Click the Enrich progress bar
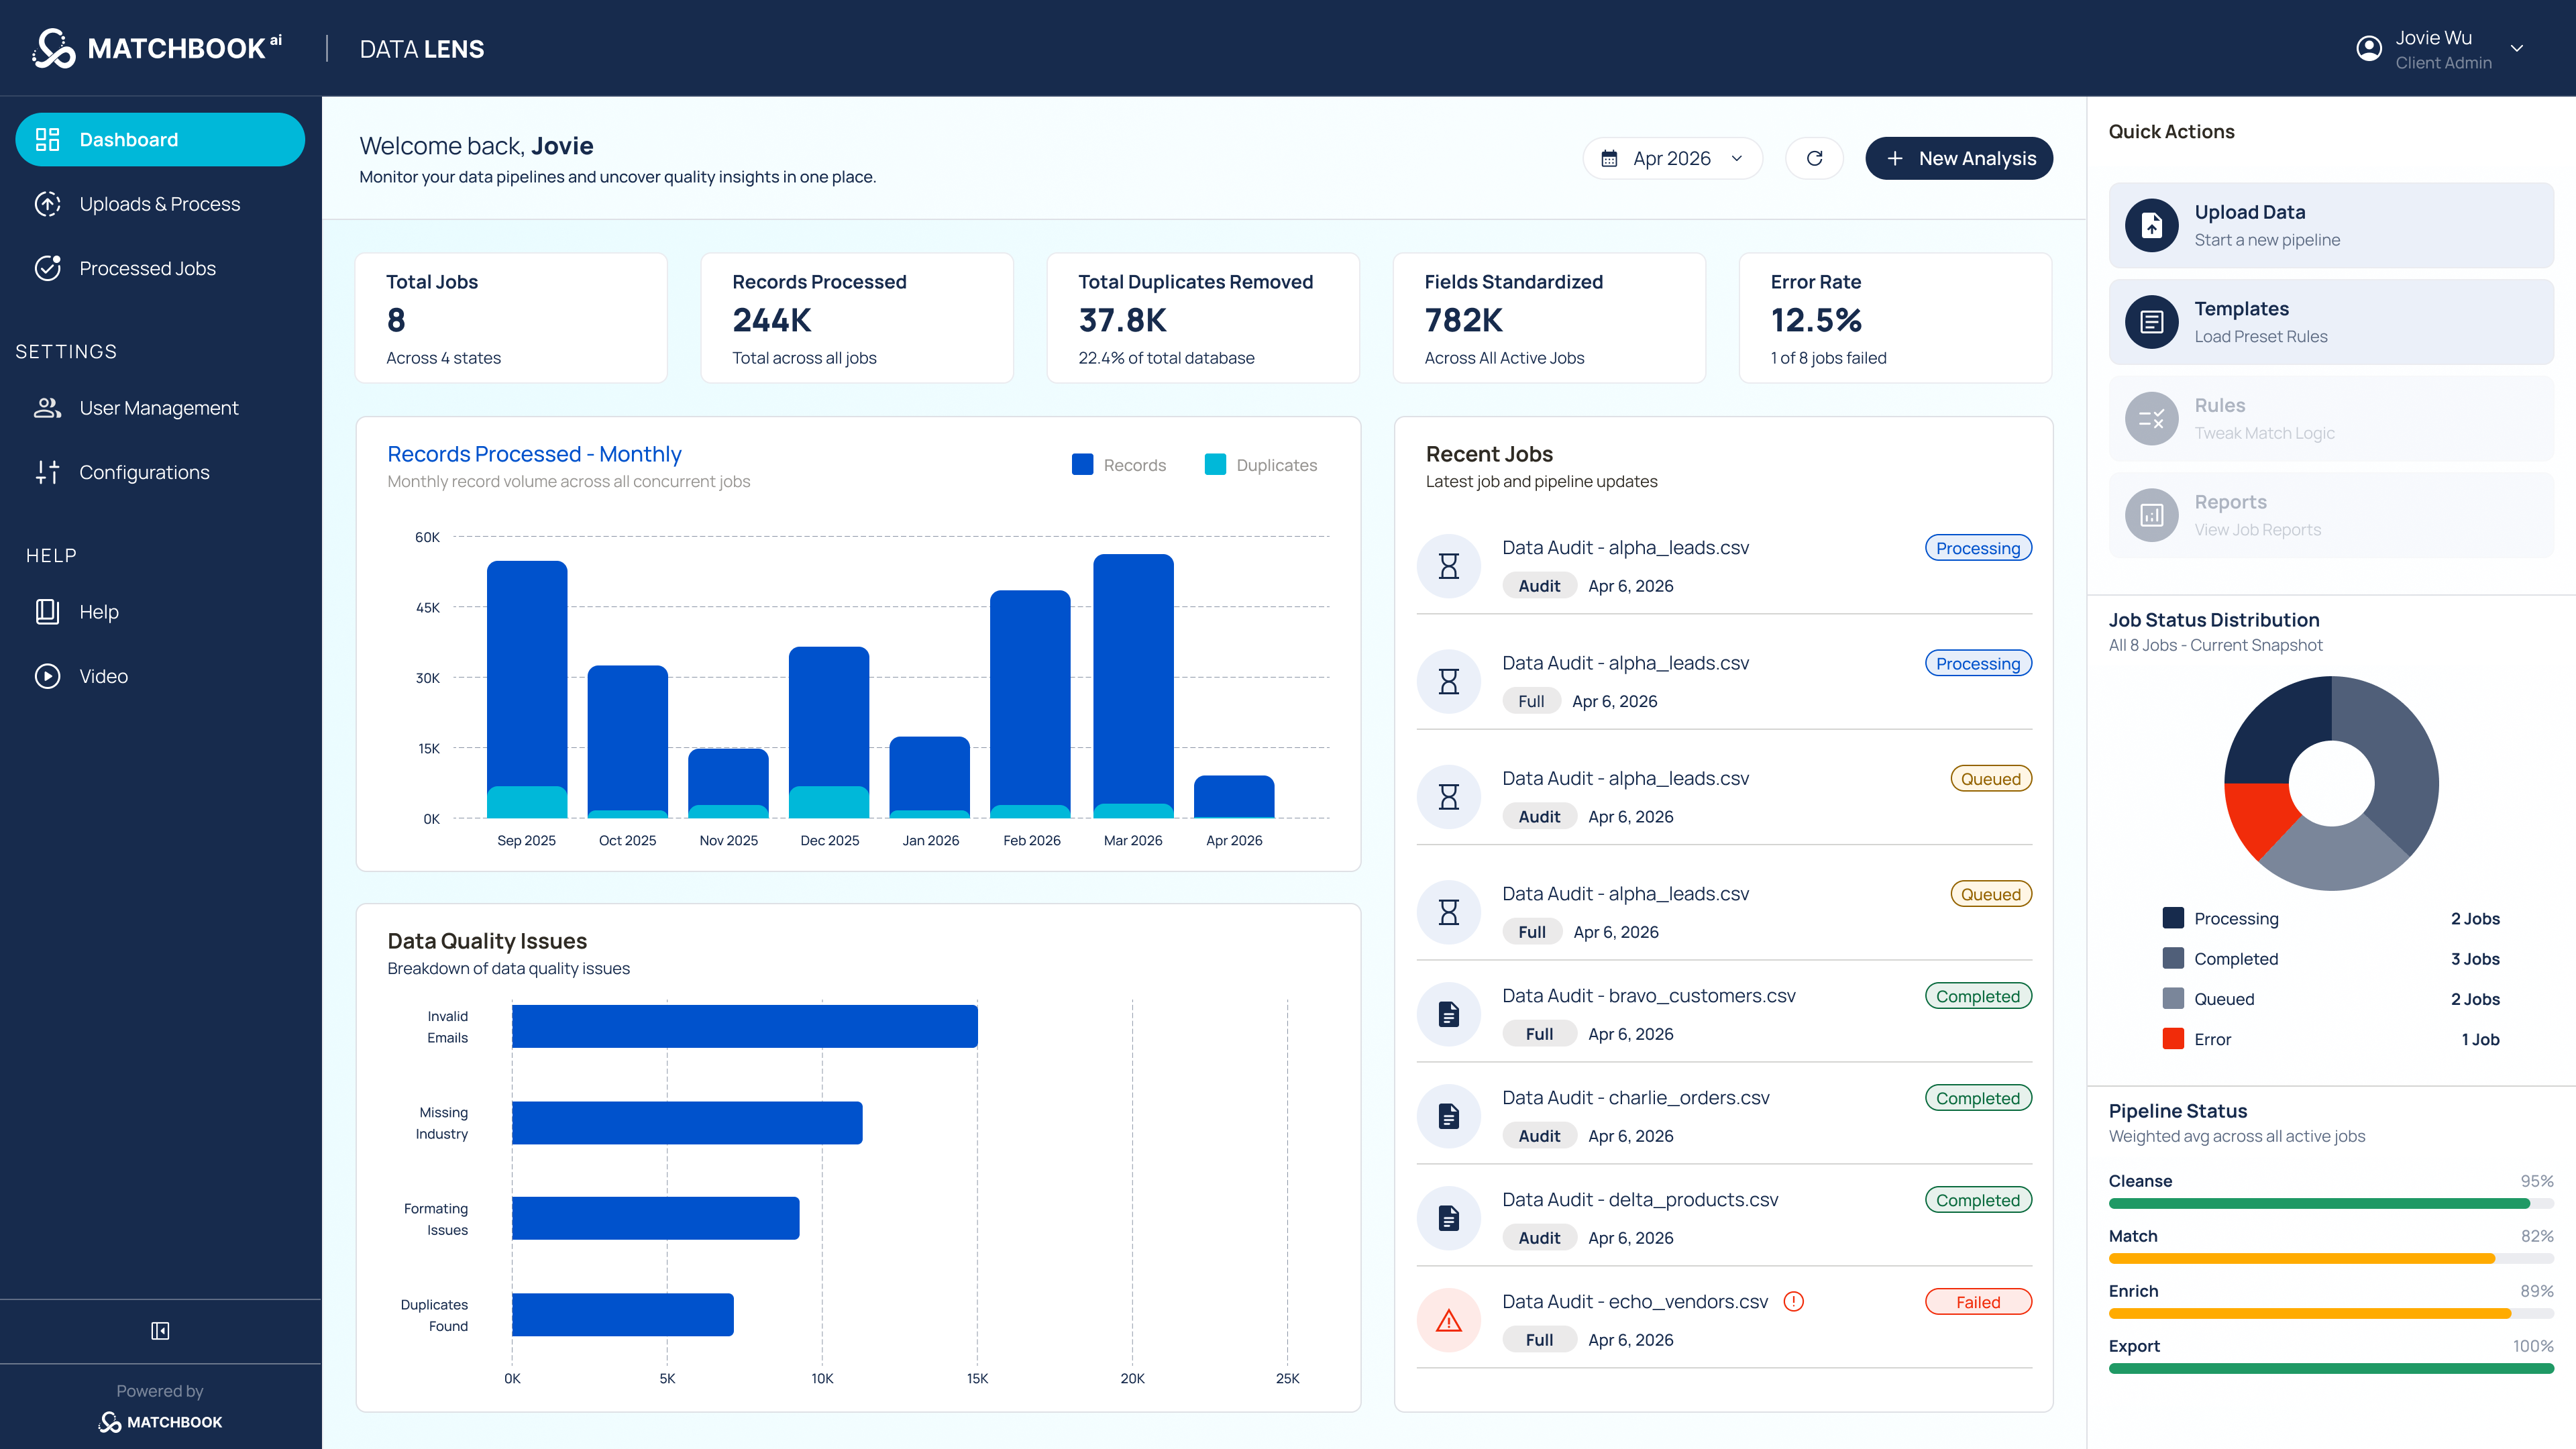Image resolution: width=2576 pixels, height=1449 pixels. (2331, 1314)
